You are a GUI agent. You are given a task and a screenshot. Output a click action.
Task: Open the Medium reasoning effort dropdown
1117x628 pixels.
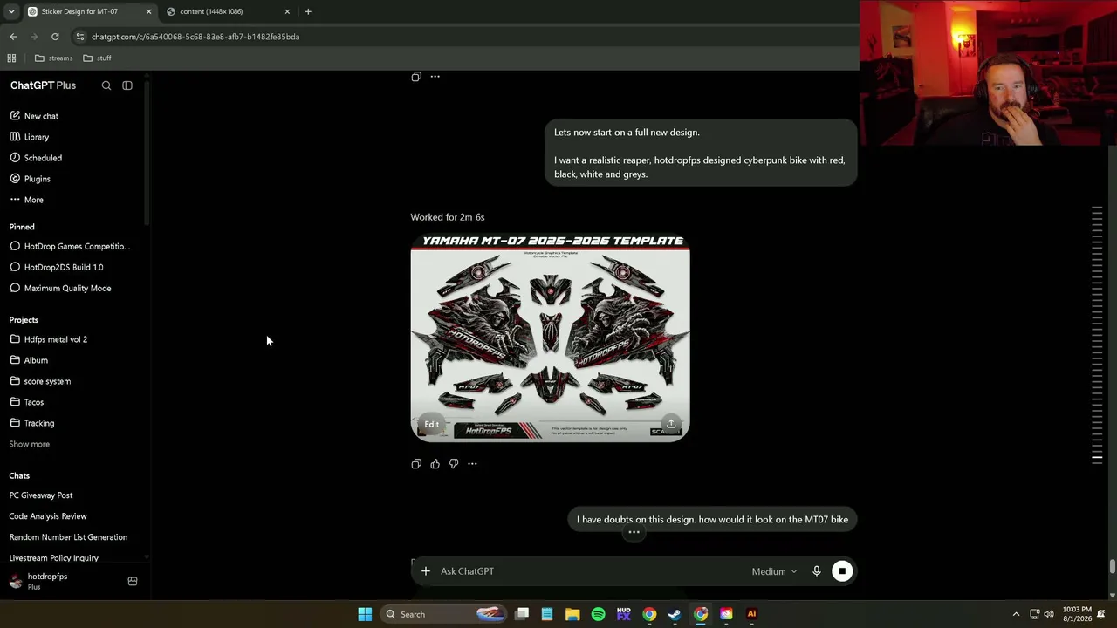(x=774, y=571)
